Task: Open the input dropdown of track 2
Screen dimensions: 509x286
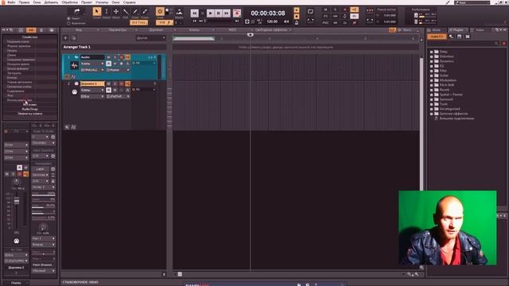Action: [92, 97]
